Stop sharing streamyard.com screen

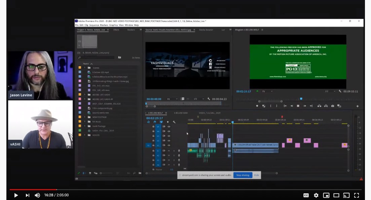coord(243,175)
